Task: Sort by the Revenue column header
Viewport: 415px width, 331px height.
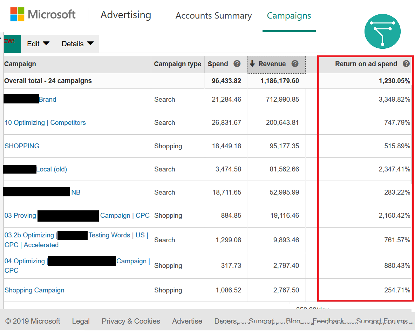Action: pos(272,64)
